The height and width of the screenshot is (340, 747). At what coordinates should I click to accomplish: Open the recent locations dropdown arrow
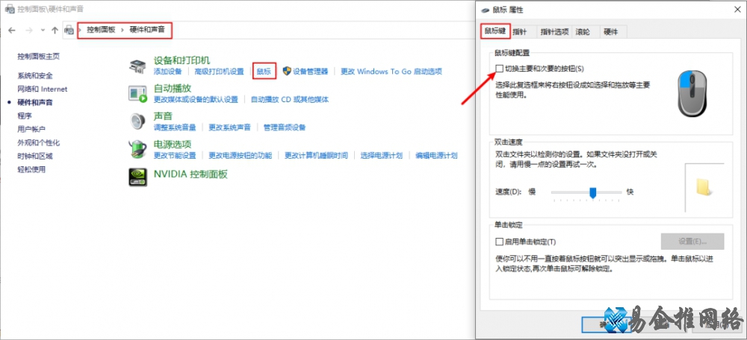(43, 30)
